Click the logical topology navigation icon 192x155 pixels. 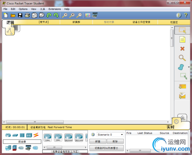point(10,31)
